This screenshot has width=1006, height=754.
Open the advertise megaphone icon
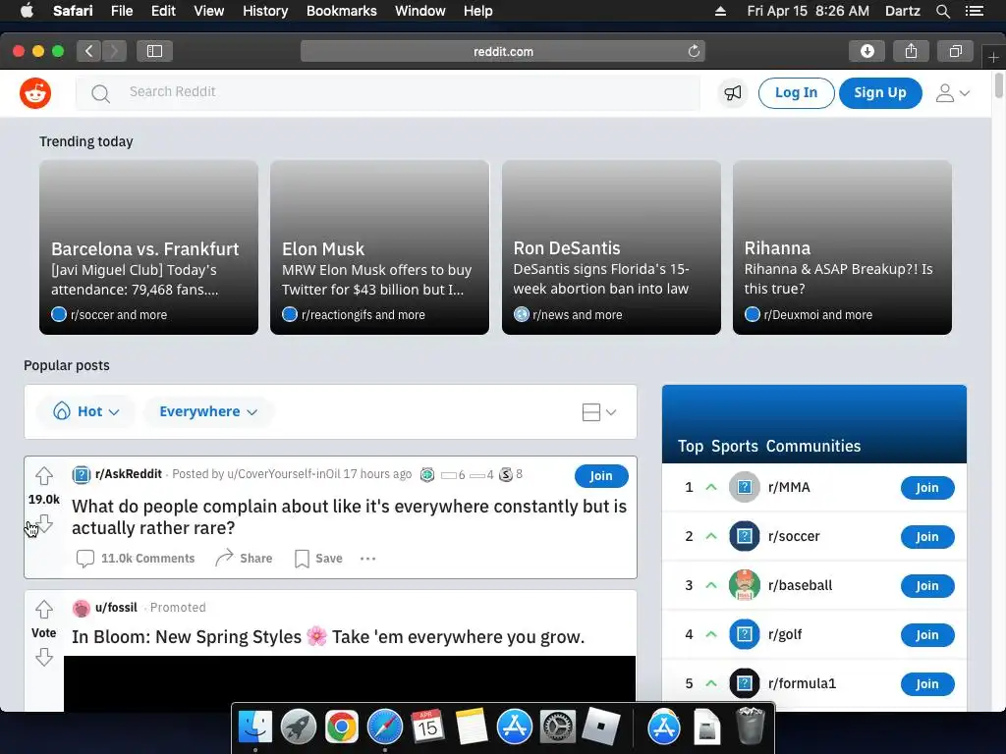[x=732, y=93]
